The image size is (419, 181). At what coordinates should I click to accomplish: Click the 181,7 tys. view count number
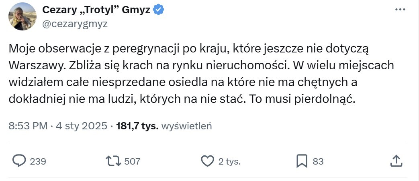pos(137,126)
